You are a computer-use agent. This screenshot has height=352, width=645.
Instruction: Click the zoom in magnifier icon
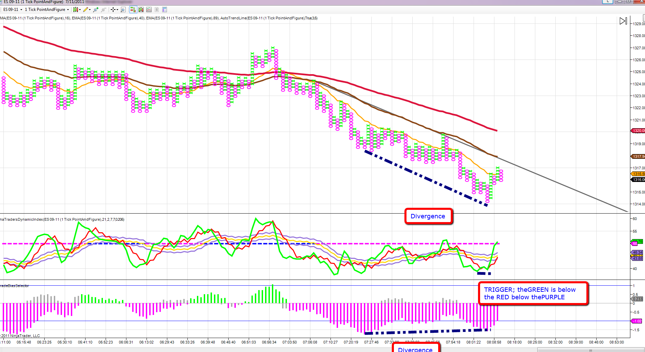[96, 10]
